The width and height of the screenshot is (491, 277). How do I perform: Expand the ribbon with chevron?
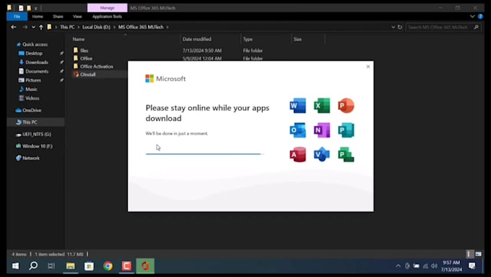(x=472, y=17)
